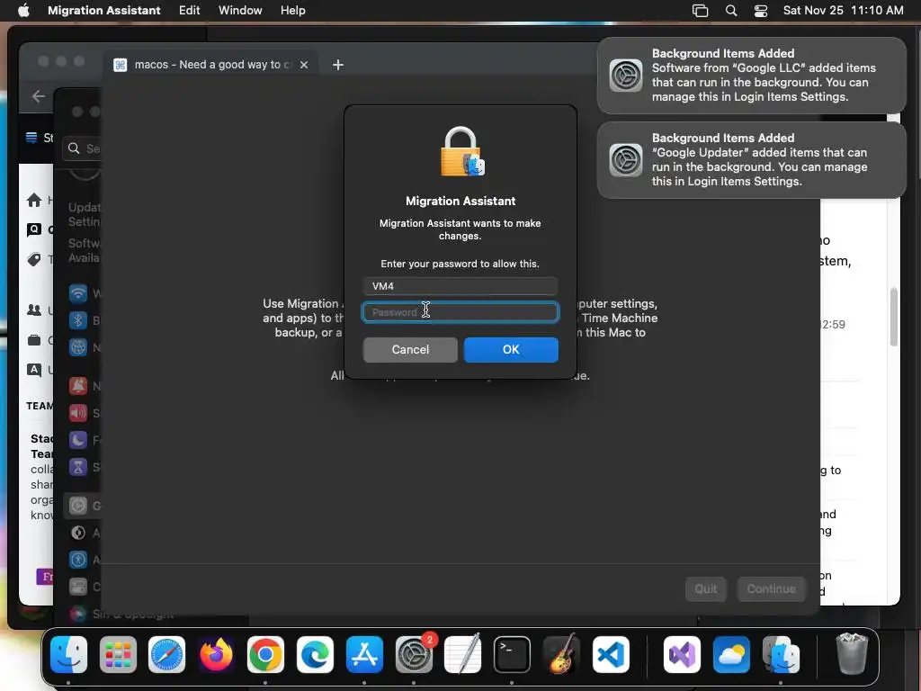This screenshot has width=921, height=691.
Task: Open Microsoft Edge from the Dock
Action: (x=315, y=655)
